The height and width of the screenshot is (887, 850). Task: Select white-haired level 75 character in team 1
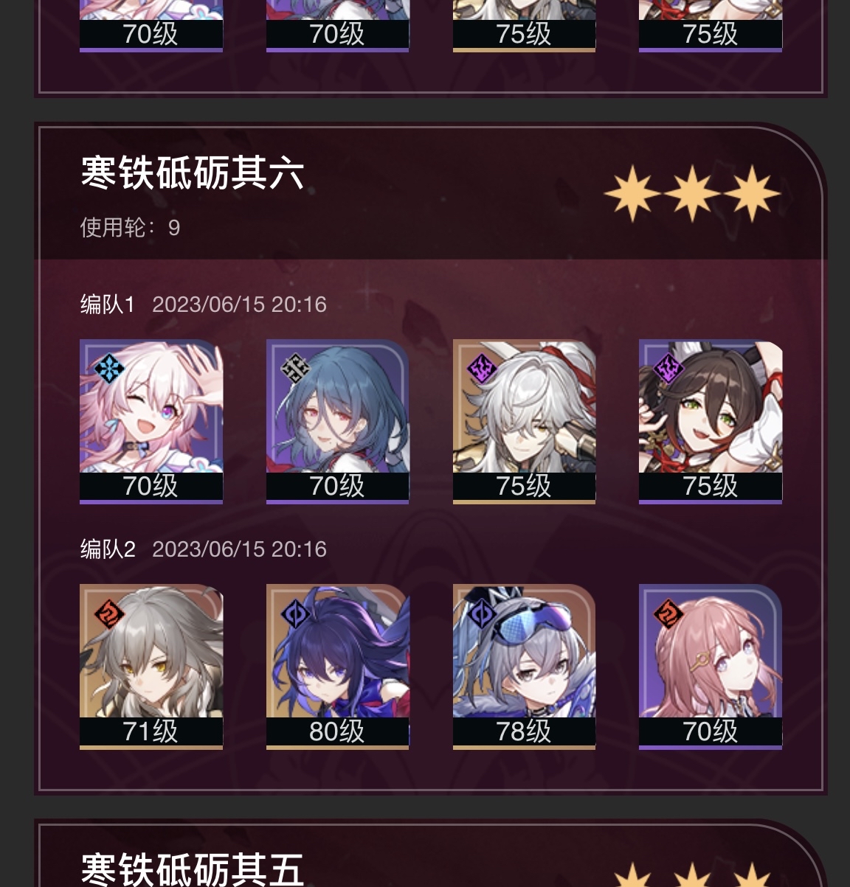524,422
